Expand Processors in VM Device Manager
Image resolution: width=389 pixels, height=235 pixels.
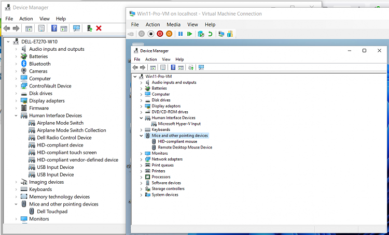click(x=141, y=177)
